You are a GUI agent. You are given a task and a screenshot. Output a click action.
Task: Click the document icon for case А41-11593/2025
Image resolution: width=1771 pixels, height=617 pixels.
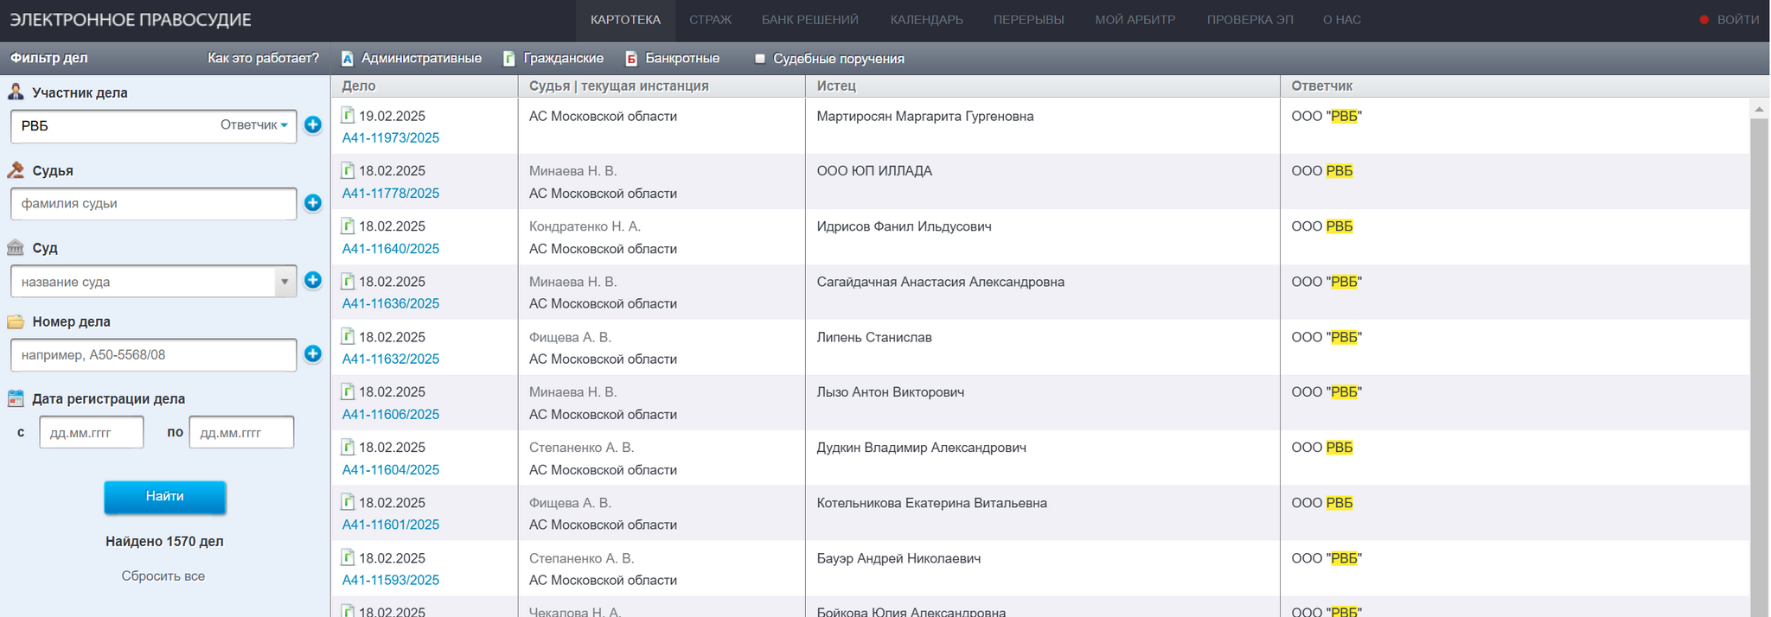[348, 557]
